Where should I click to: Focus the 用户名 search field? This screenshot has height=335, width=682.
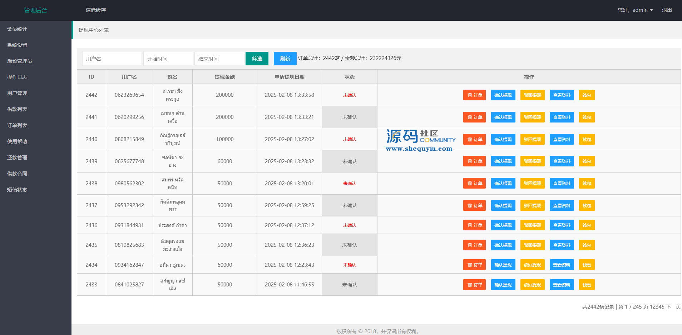(x=112, y=59)
